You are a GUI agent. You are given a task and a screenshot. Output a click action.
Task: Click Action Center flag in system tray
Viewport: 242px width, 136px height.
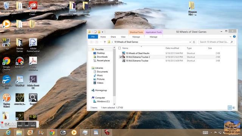216,133
